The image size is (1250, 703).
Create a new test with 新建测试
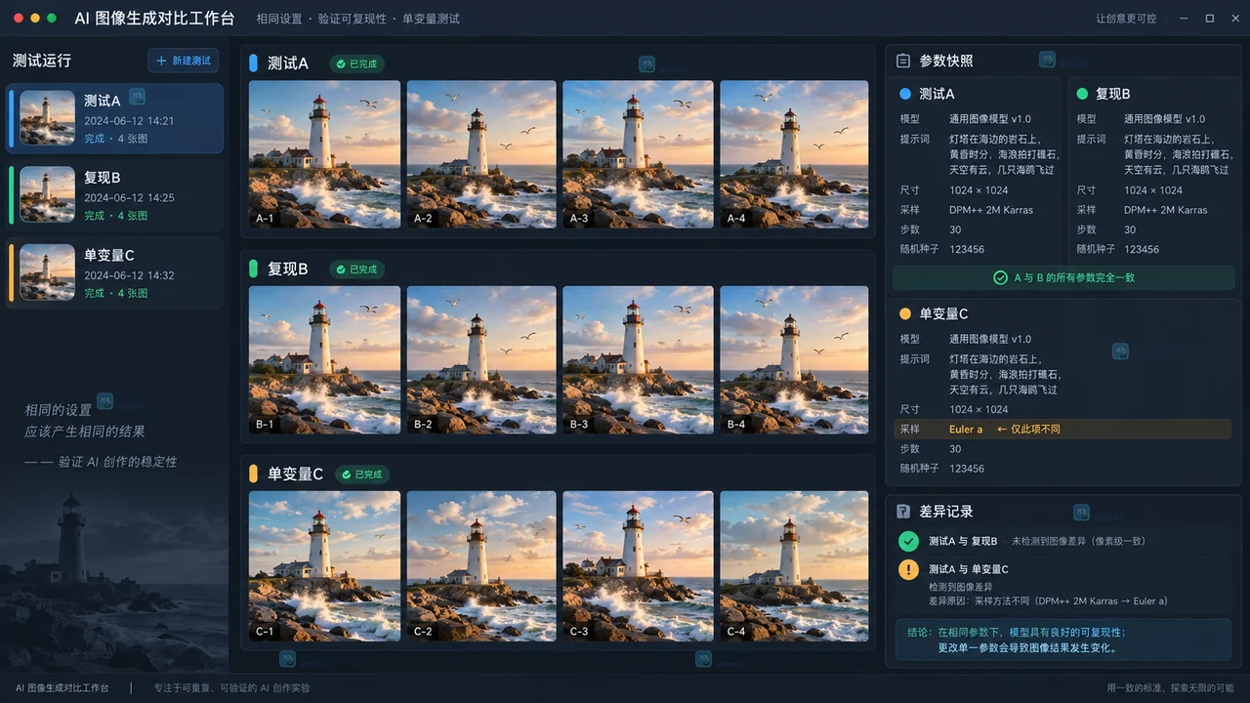point(184,61)
